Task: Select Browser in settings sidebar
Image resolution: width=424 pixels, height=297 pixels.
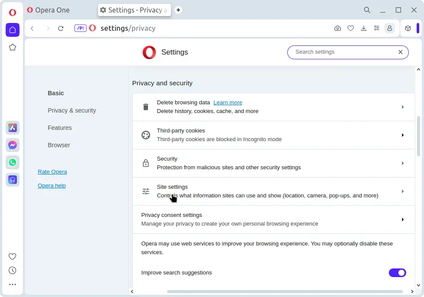Action: coord(59,145)
